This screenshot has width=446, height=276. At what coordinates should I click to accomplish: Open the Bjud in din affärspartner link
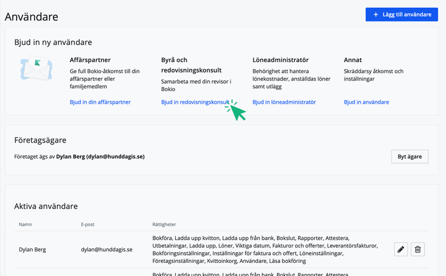[x=100, y=102]
